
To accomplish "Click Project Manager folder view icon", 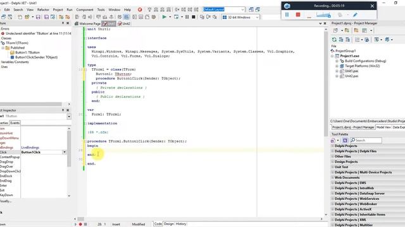I will tap(356, 31).
